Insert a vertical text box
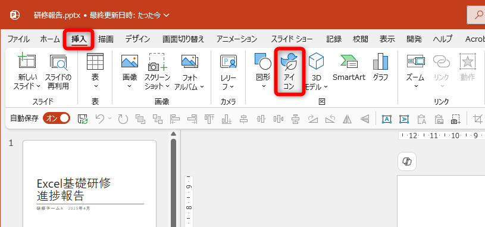Screen dimensions: 485x227 pyautogui.click(x=404, y=119)
